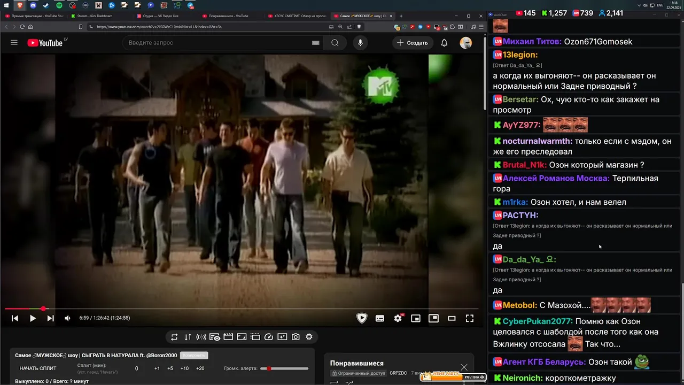Skip to the previous video
Image resolution: width=684 pixels, height=385 pixels.
[x=15, y=318]
